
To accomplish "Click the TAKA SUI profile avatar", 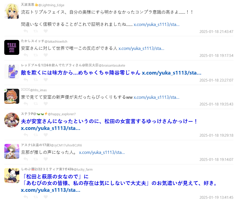I will pyautogui.click(x=12, y=47).
